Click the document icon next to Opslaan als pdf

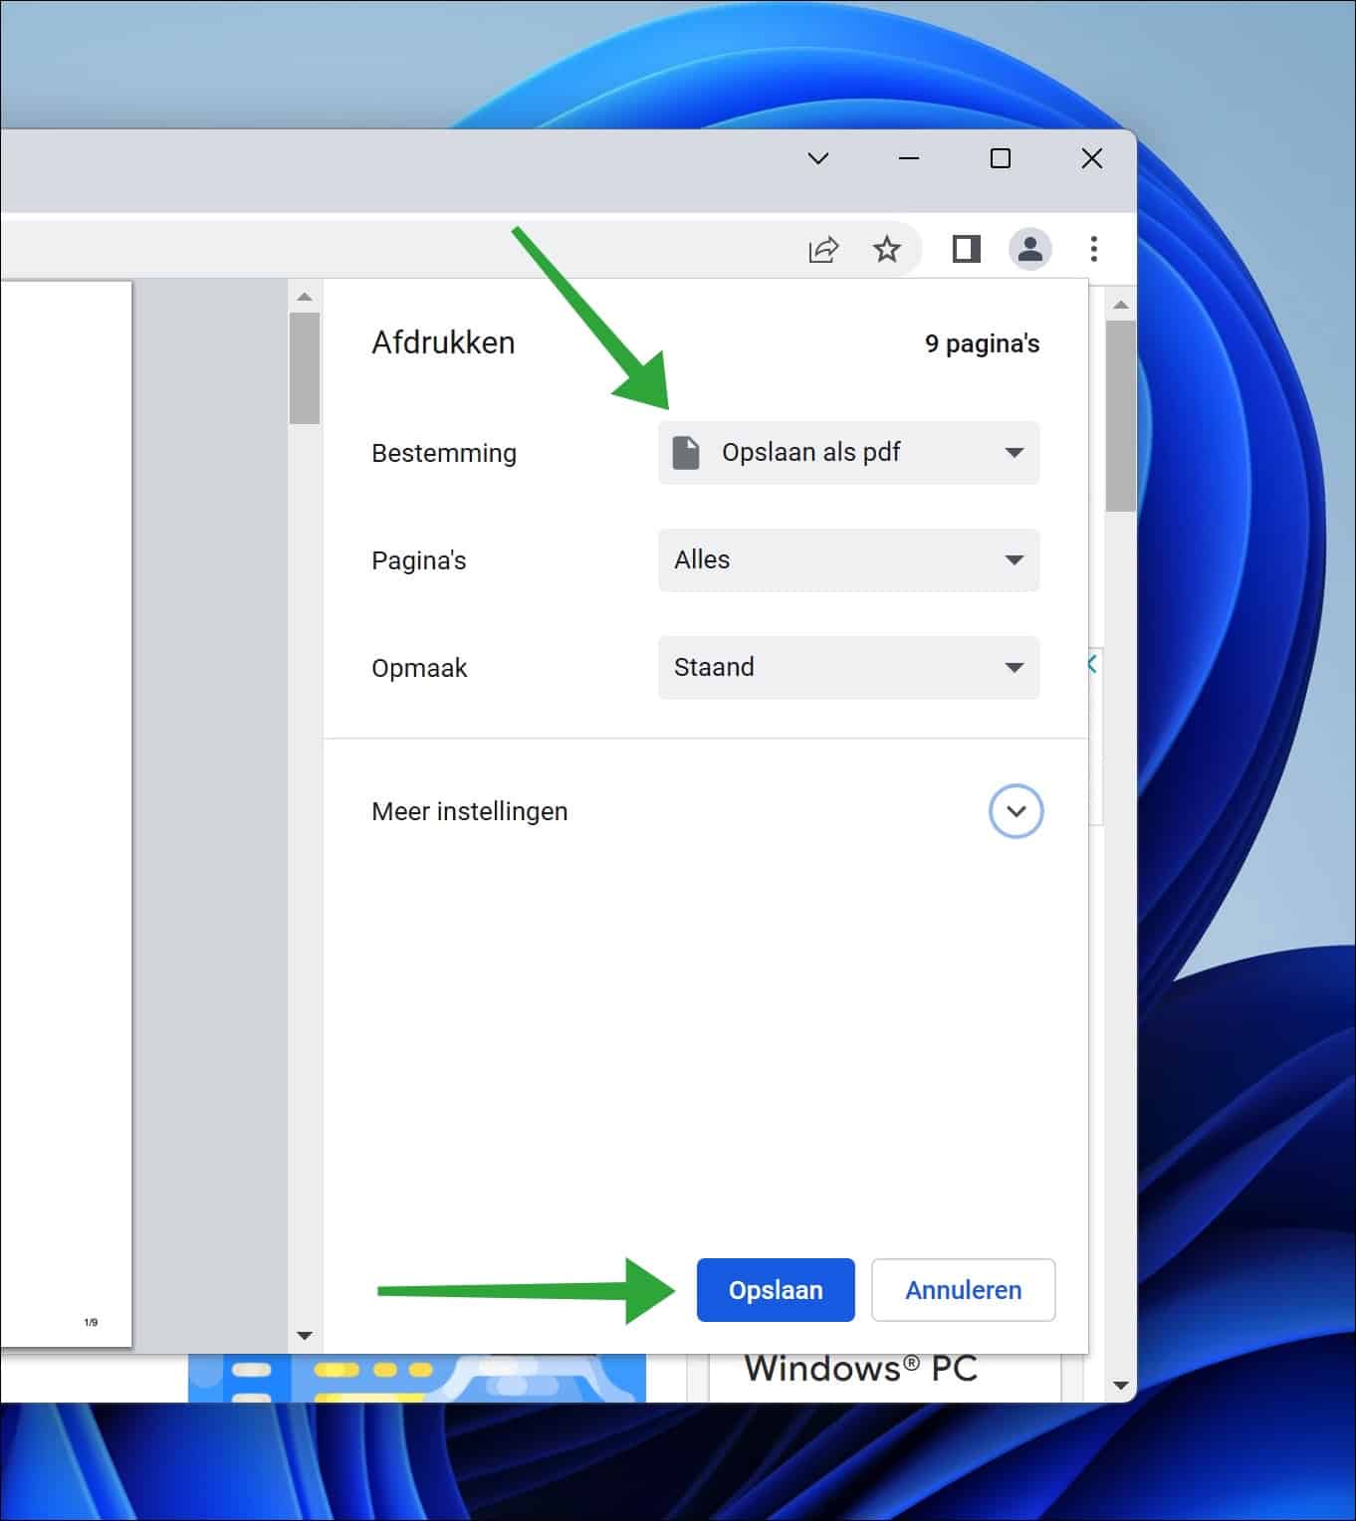pos(688,452)
